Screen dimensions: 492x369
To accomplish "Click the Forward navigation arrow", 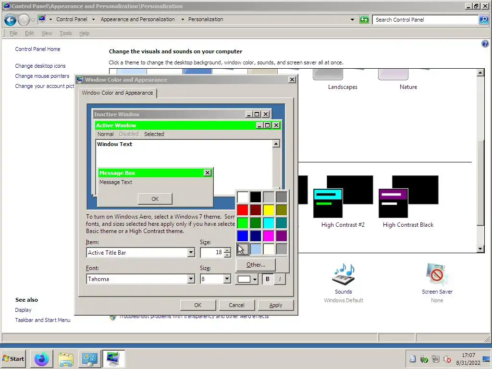I will tap(24, 20).
